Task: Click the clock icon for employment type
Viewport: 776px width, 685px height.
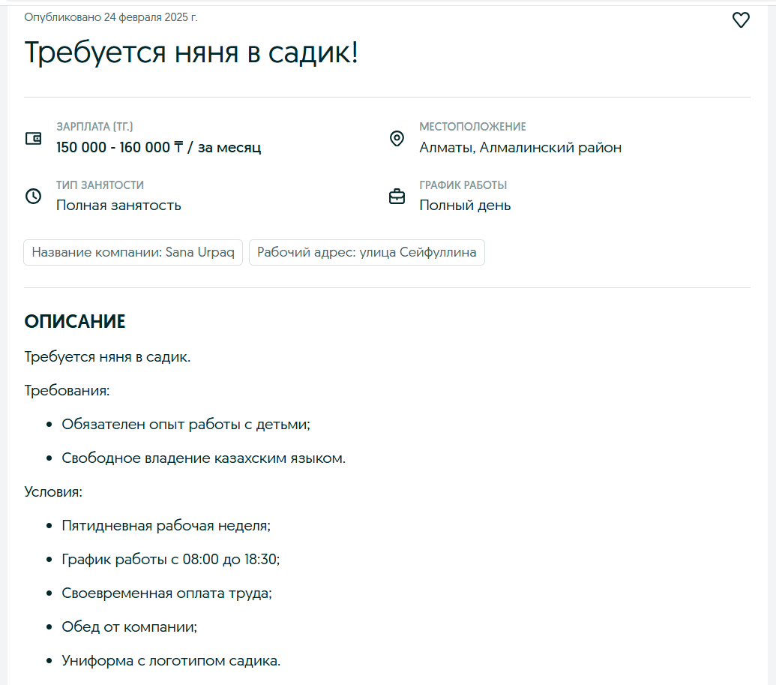Action: 33,197
